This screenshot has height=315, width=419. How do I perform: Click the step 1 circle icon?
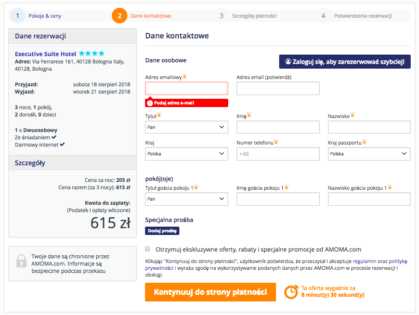tap(17, 16)
